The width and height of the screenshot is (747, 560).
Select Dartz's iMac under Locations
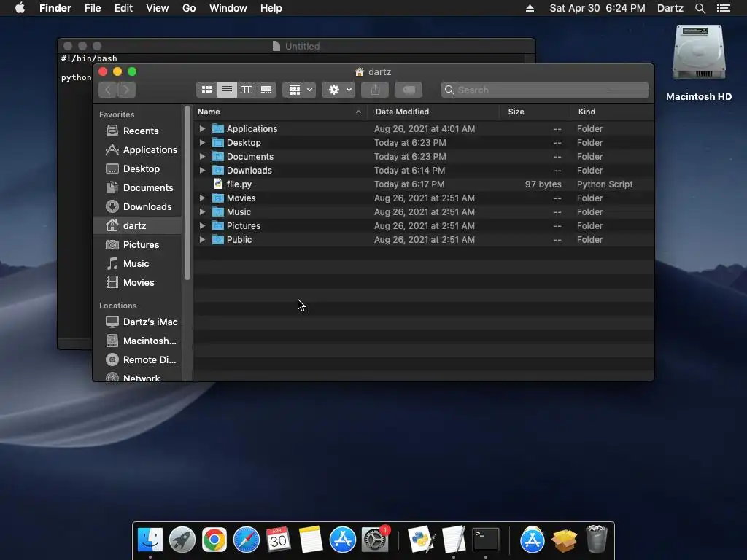click(x=137, y=322)
